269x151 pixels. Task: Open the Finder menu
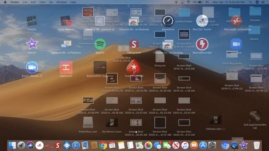click(x=15, y=2)
